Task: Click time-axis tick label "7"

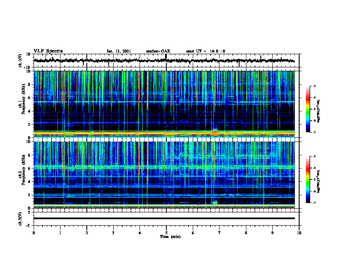Action: point(220,233)
